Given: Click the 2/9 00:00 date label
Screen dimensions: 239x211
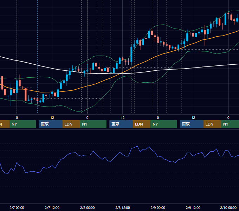Looking at the screenshot, I should pyautogui.click(x=158, y=207).
